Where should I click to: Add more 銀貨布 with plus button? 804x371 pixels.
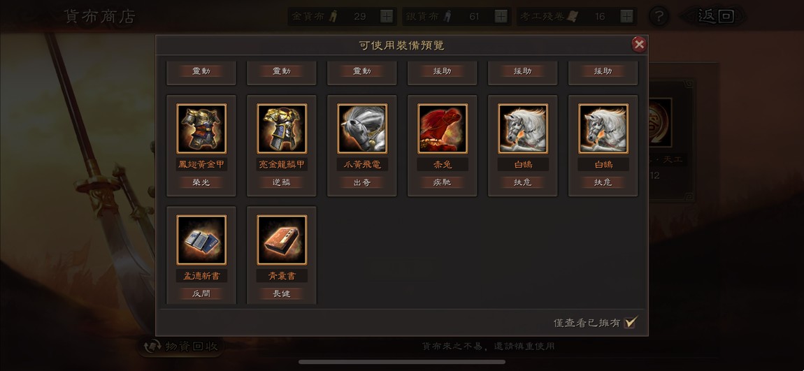point(501,16)
